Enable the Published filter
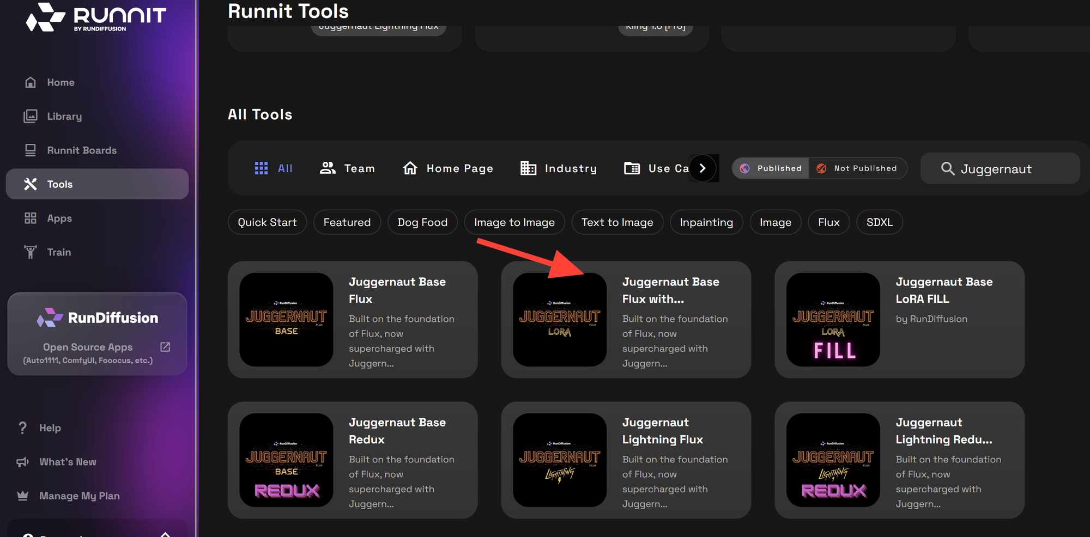This screenshot has height=537, width=1090. point(770,168)
